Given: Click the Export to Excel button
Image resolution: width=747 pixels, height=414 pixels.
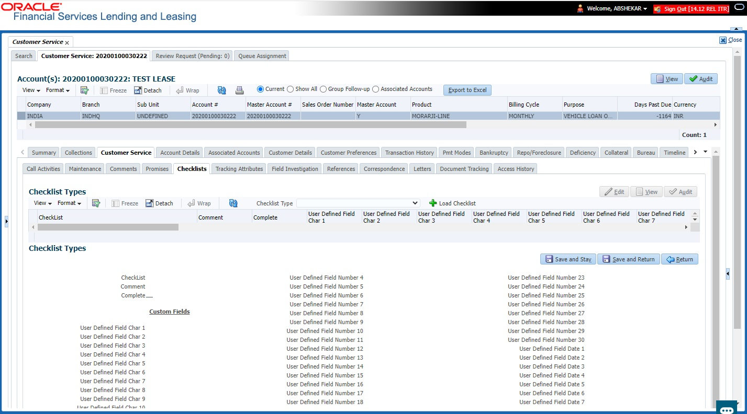Looking at the screenshot, I should click(467, 90).
